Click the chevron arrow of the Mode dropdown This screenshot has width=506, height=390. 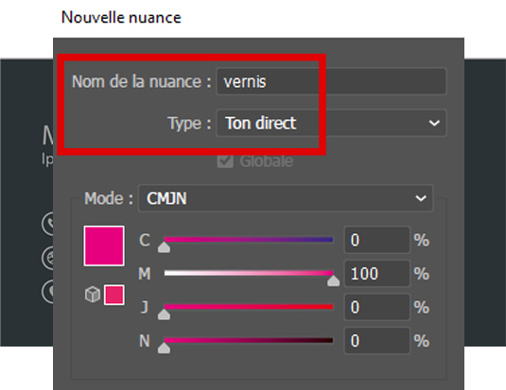421,198
